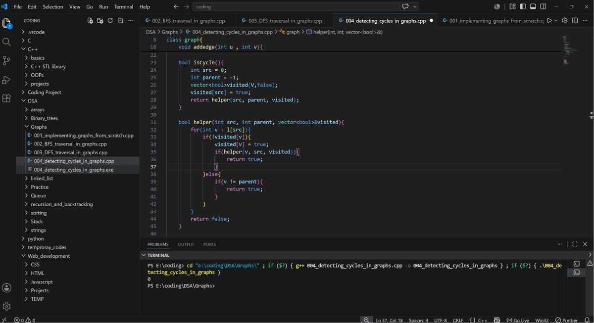This screenshot has height=323, width=594.
Task: Open the Source Control view
Action: (7, 61)
